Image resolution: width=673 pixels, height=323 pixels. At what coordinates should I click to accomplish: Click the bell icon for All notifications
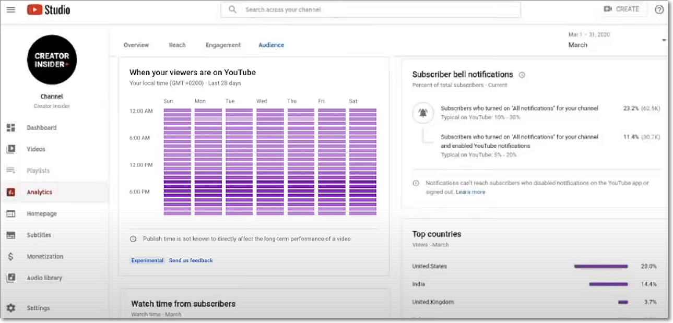[x=423, y=113]
